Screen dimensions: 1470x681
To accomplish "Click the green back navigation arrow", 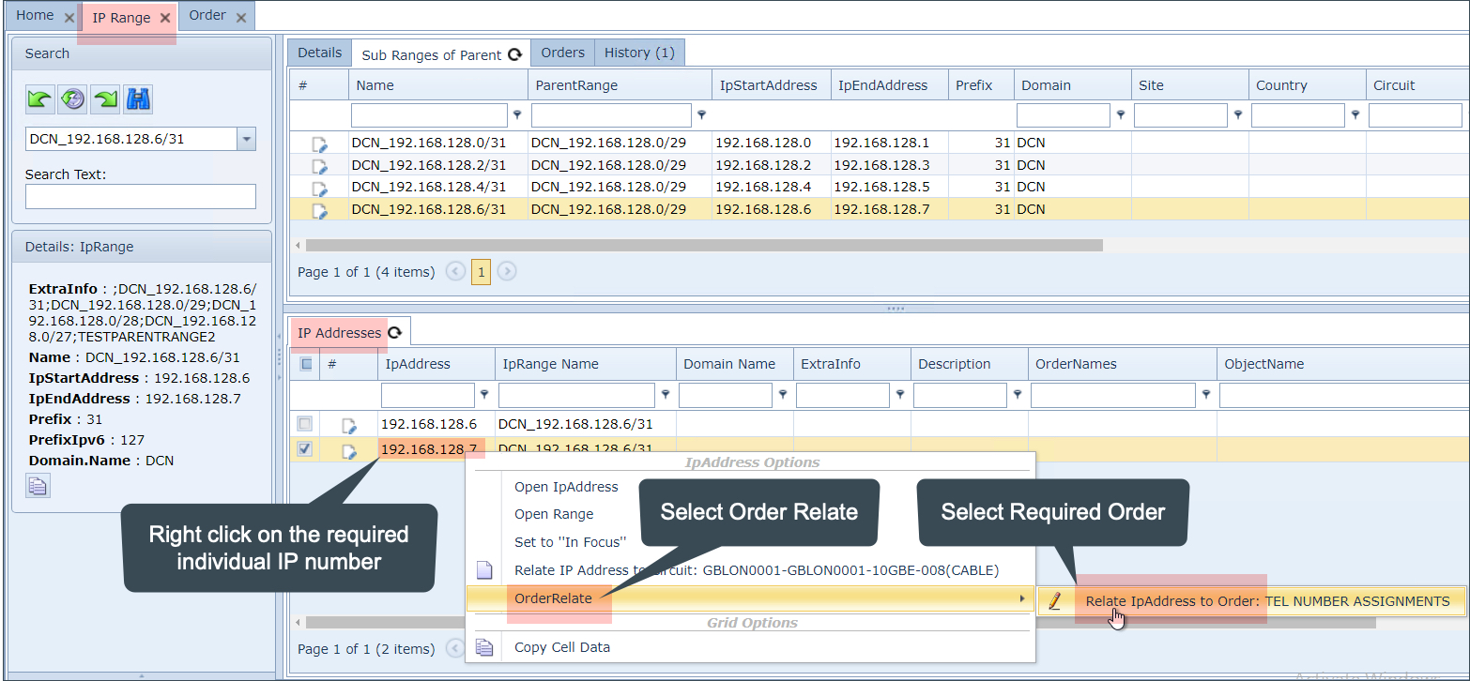I will pyautogui.click(x=39, y=99).
